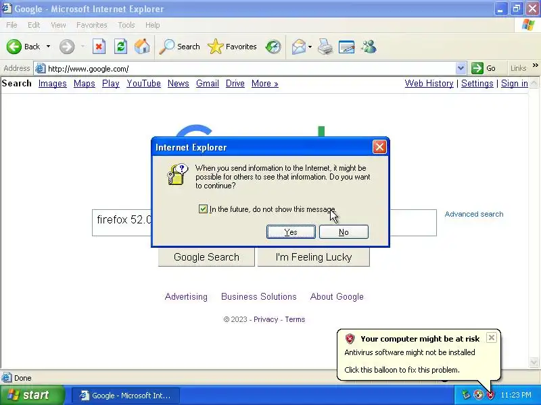Open the Web History link
541x405 pixels.
tap(429, 83)
